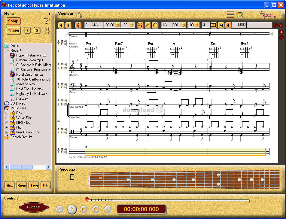This screenshot has width=286, height=219.
Task: Click the speaker volume icon
Action: point(228,25)
